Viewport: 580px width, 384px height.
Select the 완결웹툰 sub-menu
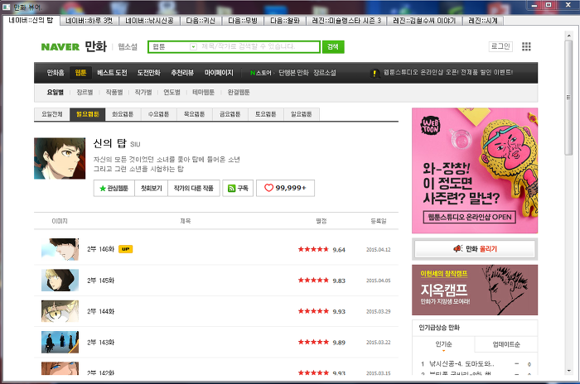click(239, 92)
